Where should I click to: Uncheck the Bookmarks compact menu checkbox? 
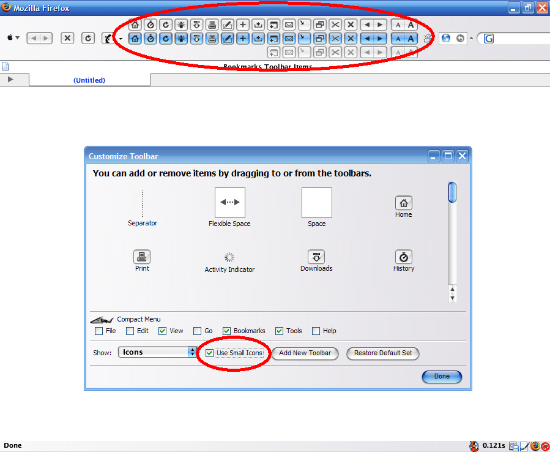click(227, 331)
